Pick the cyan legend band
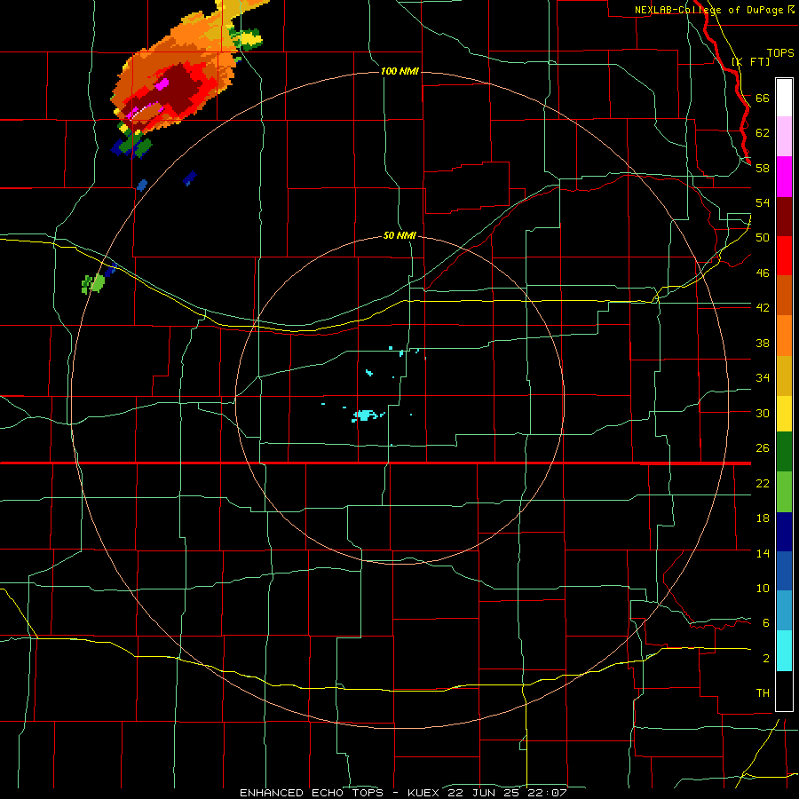 click(784, 651)
